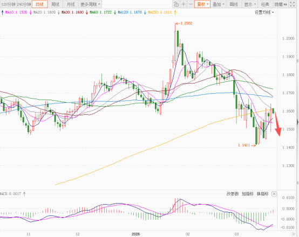Open the 设置均线 moving average settings
299x237 pixels.
(264, 12)
